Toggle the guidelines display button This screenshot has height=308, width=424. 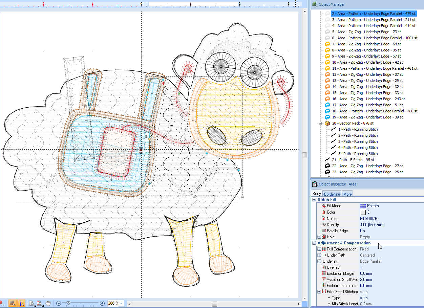[22, 303]
